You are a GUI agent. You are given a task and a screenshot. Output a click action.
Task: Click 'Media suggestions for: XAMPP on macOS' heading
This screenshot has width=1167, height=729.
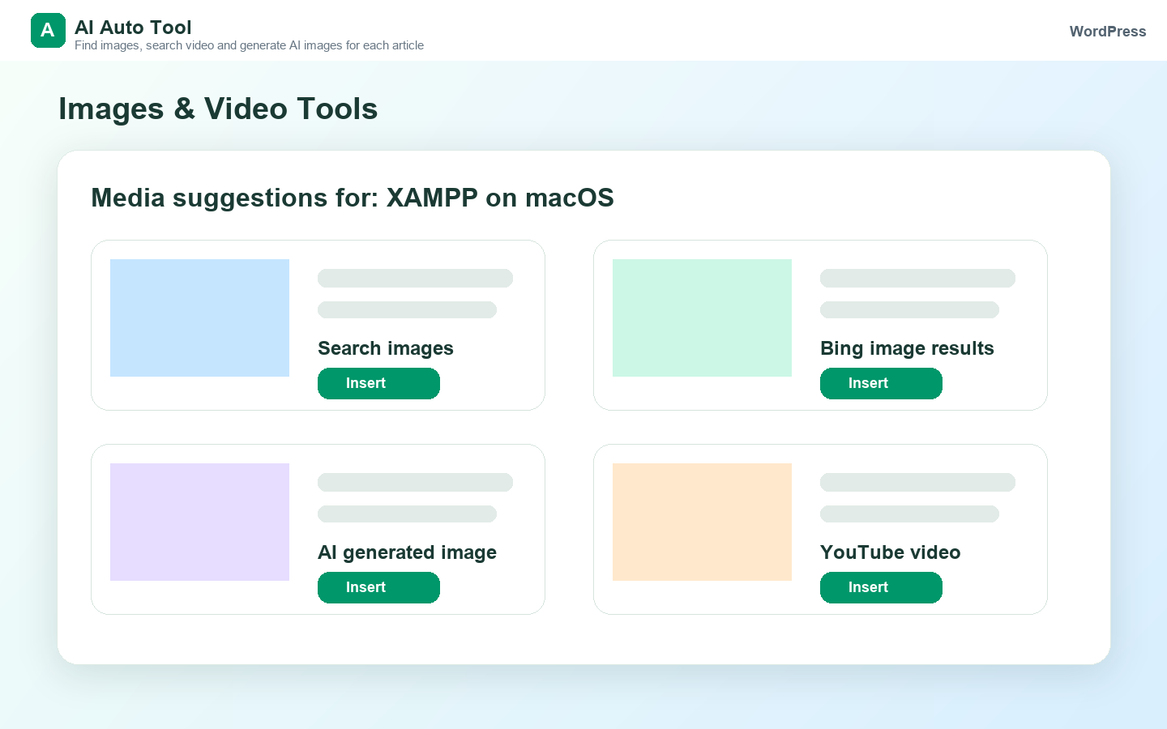[353, 198]
